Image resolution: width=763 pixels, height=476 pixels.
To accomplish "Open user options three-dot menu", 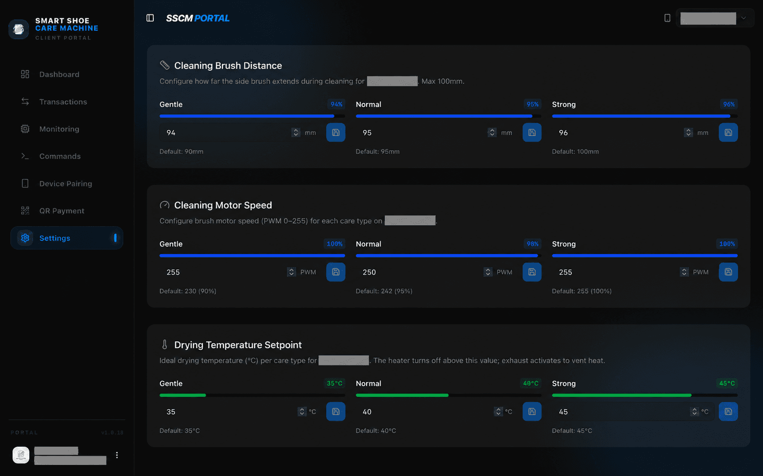I will coord(117,455).
